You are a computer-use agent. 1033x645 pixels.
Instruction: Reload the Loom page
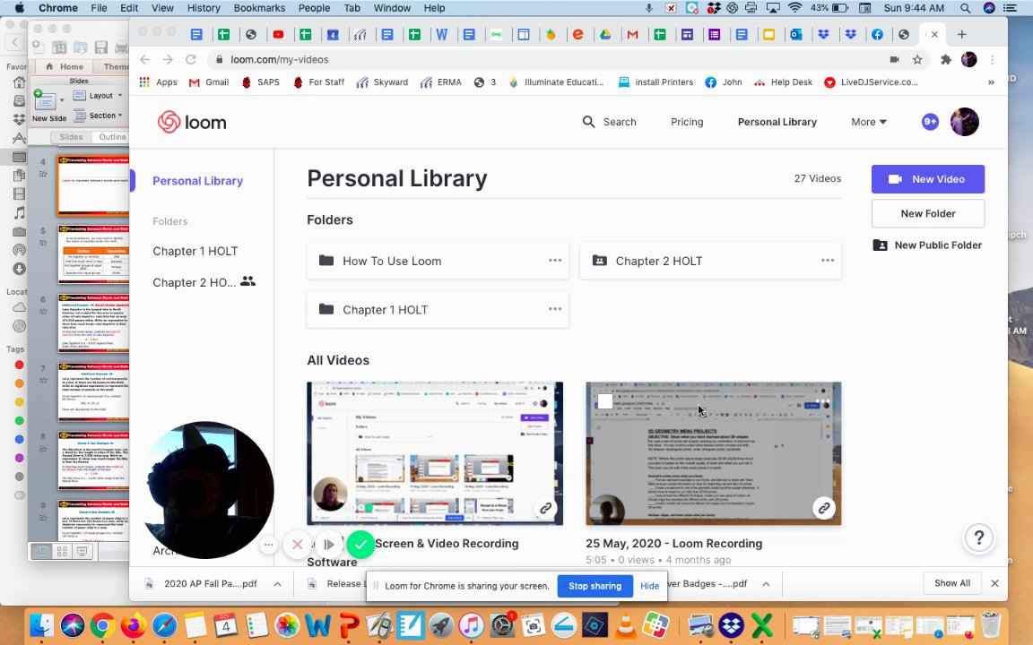coord(190,59)
